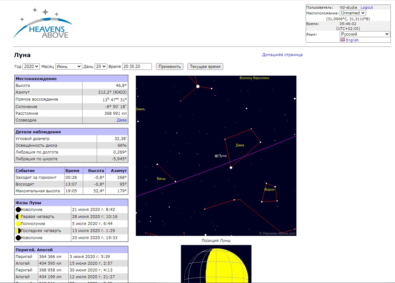
Task: Click the Ворон label on sky chart
Action: click(x=269, y=189)
